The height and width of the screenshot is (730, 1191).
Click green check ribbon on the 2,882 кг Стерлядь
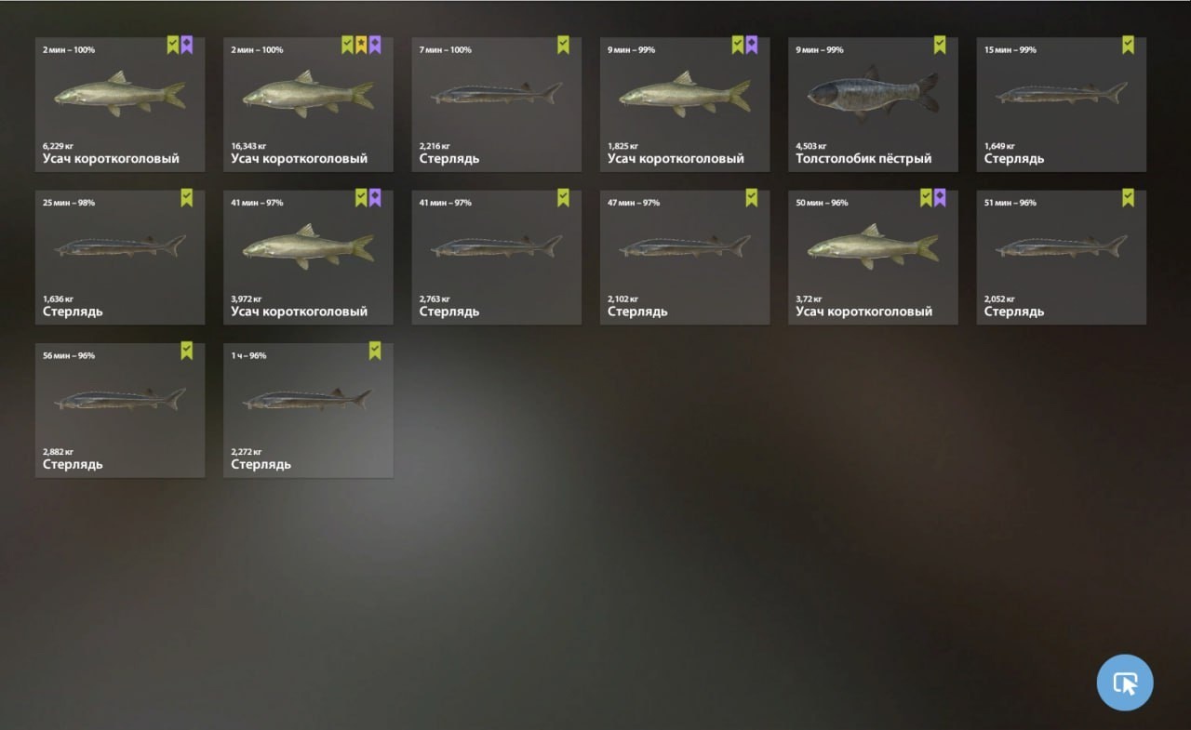pos(186,351)
